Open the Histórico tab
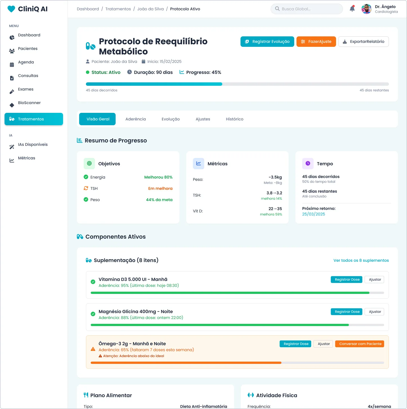Viewport: 407px width, 409px height. click(235, 119)
